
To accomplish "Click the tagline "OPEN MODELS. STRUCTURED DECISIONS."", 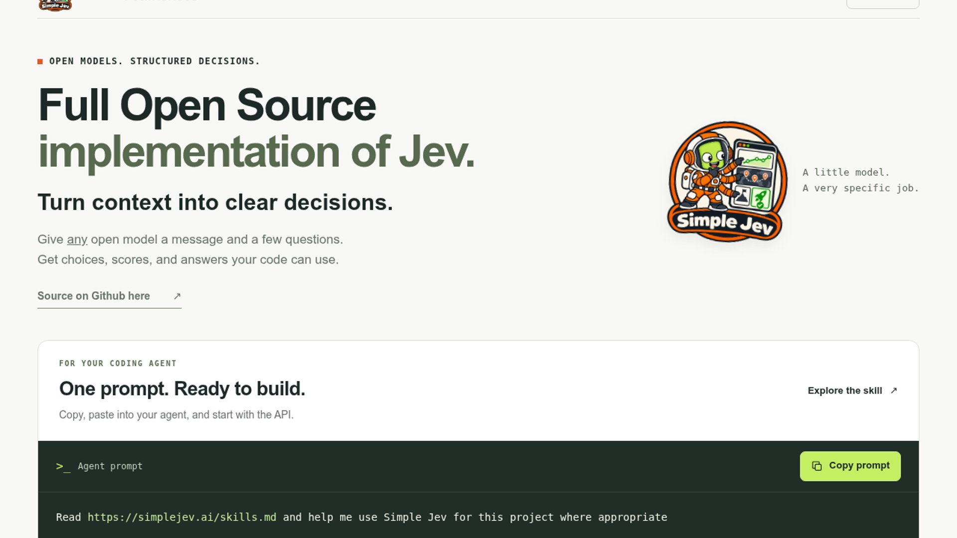I will [x=155, y=61].
